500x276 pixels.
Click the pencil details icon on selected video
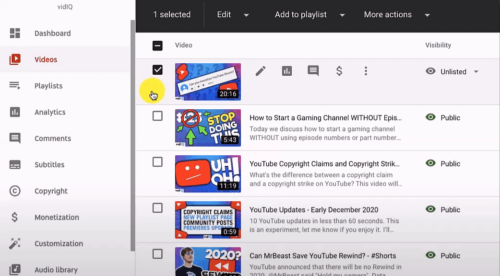[x=261, y=71]
